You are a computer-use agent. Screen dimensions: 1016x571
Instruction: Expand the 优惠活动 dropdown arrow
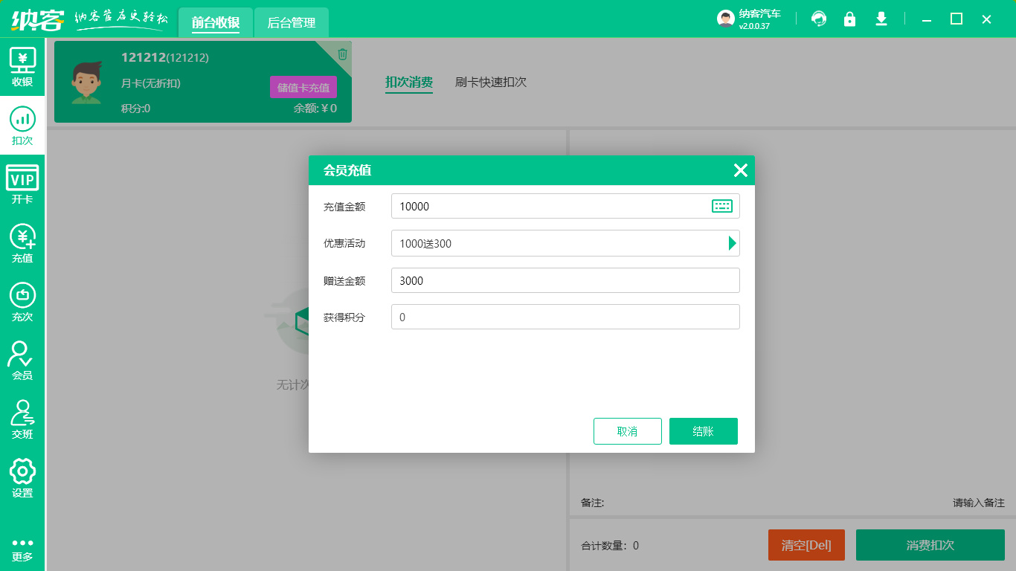point(732,243)
